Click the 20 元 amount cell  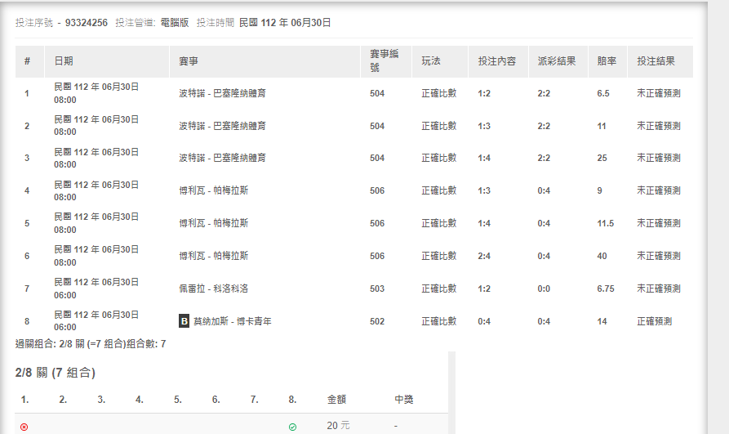[x=338, y=426]
